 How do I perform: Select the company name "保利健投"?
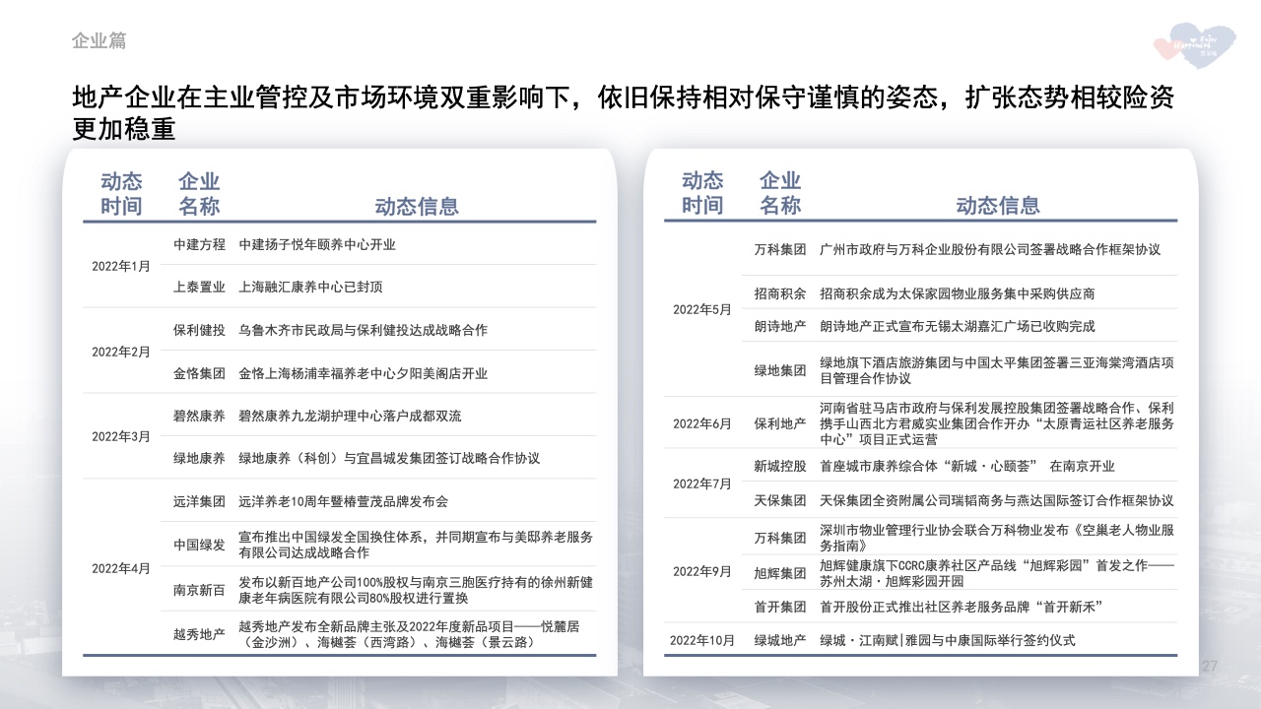199,330
